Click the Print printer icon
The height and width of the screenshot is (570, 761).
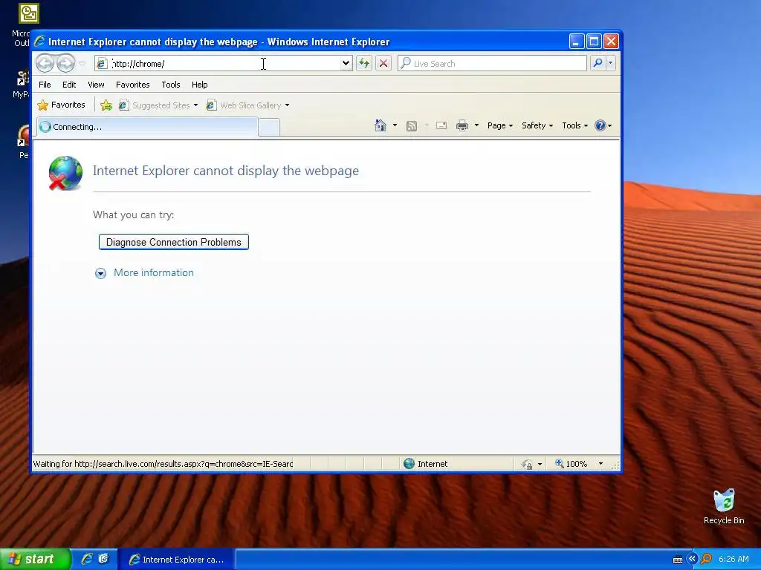pos(462,125)
